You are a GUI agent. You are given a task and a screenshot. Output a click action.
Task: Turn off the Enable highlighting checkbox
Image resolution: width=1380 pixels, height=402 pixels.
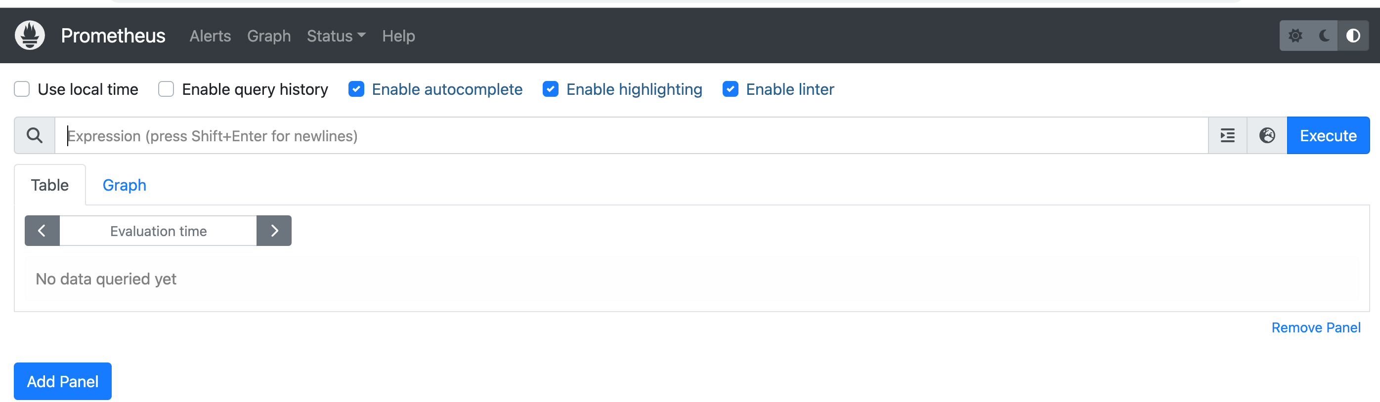(x=551, y=89)
